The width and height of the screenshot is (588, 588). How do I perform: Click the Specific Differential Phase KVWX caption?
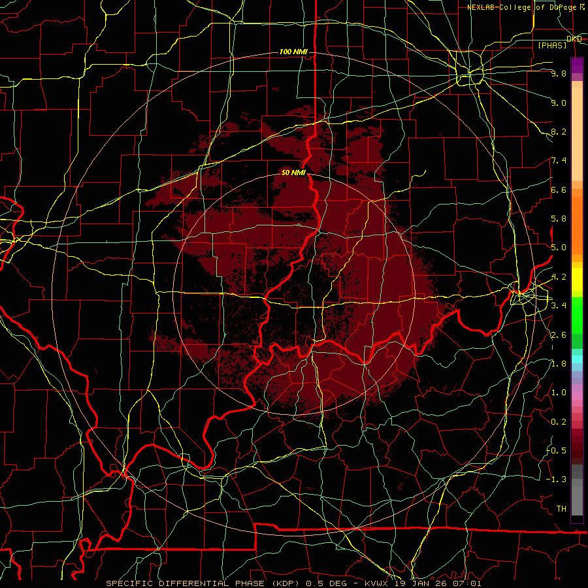(x=293, y=583)
